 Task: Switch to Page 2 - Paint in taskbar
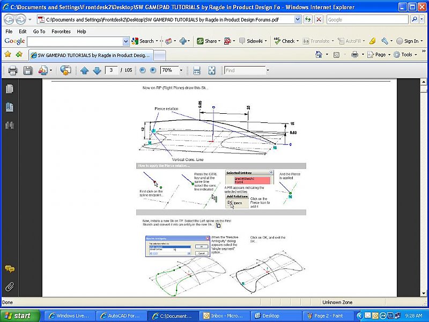[326, 316]
